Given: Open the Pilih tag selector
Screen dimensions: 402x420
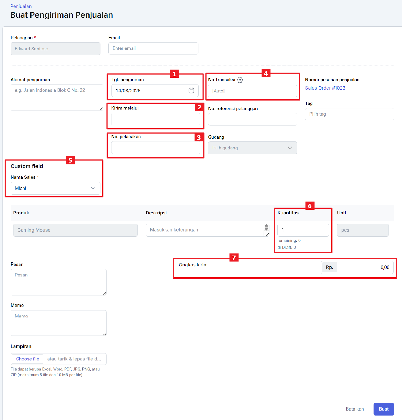Looking at the screenshot, I should tap(349, 114).
